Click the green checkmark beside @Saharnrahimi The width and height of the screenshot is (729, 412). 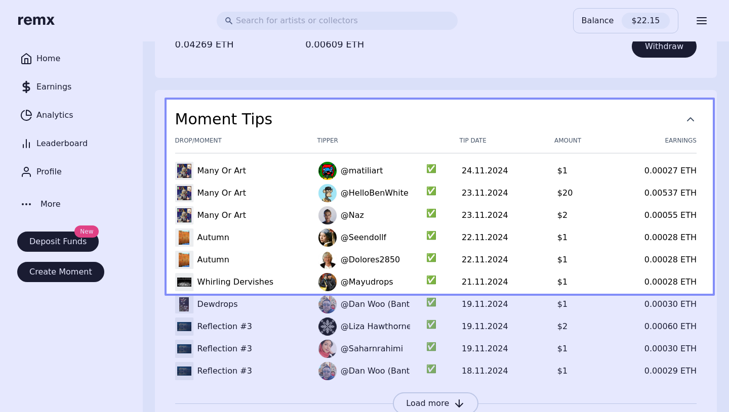(x=431, y=347)
